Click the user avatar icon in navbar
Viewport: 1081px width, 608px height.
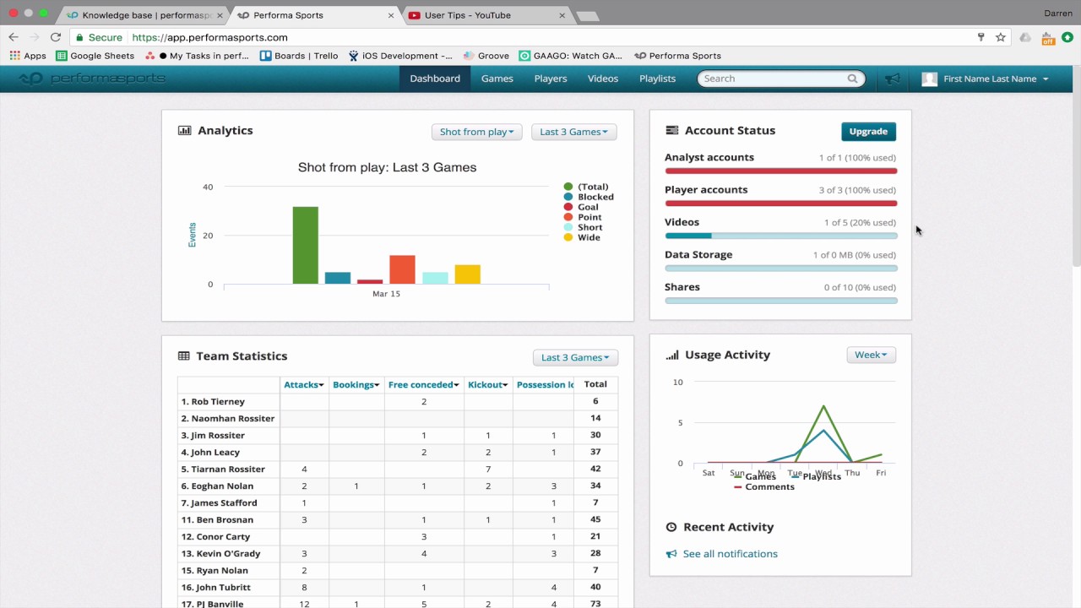click(x=929, y=79)
